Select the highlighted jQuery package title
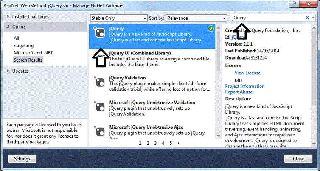 pyautogui.click(x=116, y=29)
